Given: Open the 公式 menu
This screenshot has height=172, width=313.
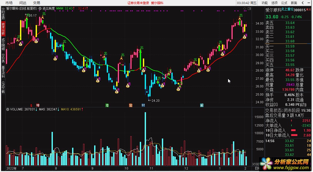Looking at the screenshot, I should [x=284, y=3].
